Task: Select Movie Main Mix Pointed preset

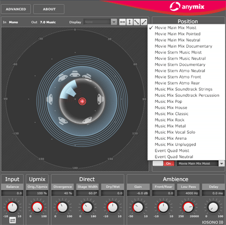Action: coord(187,34)
